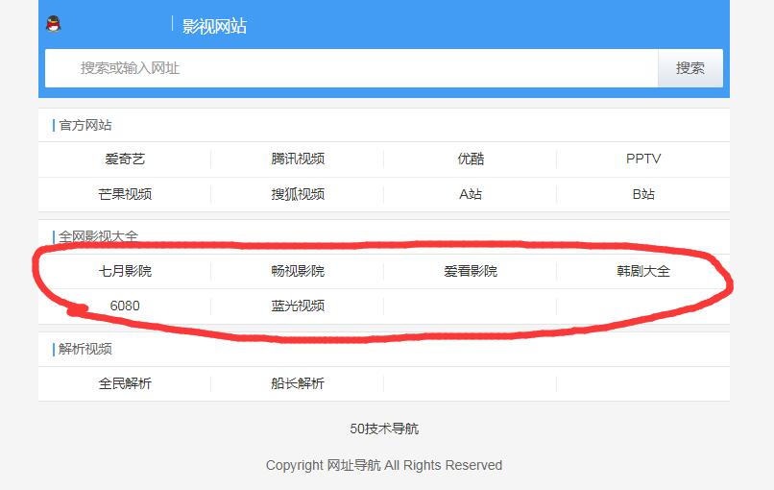774x490 pixels.
Task: Visit the 蓝光视频 link
Action: pyautogui.click(x=298, y=306)
